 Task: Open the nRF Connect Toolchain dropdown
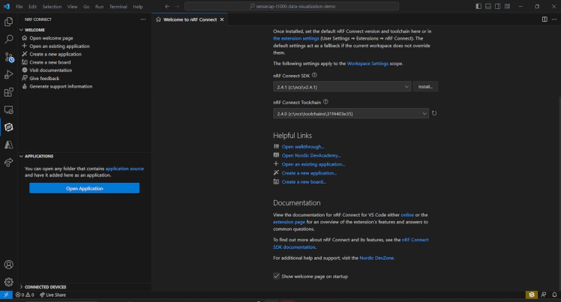click(x=350, y=113)
